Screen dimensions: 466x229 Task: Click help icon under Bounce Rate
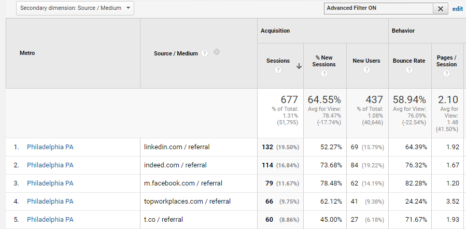409,70
